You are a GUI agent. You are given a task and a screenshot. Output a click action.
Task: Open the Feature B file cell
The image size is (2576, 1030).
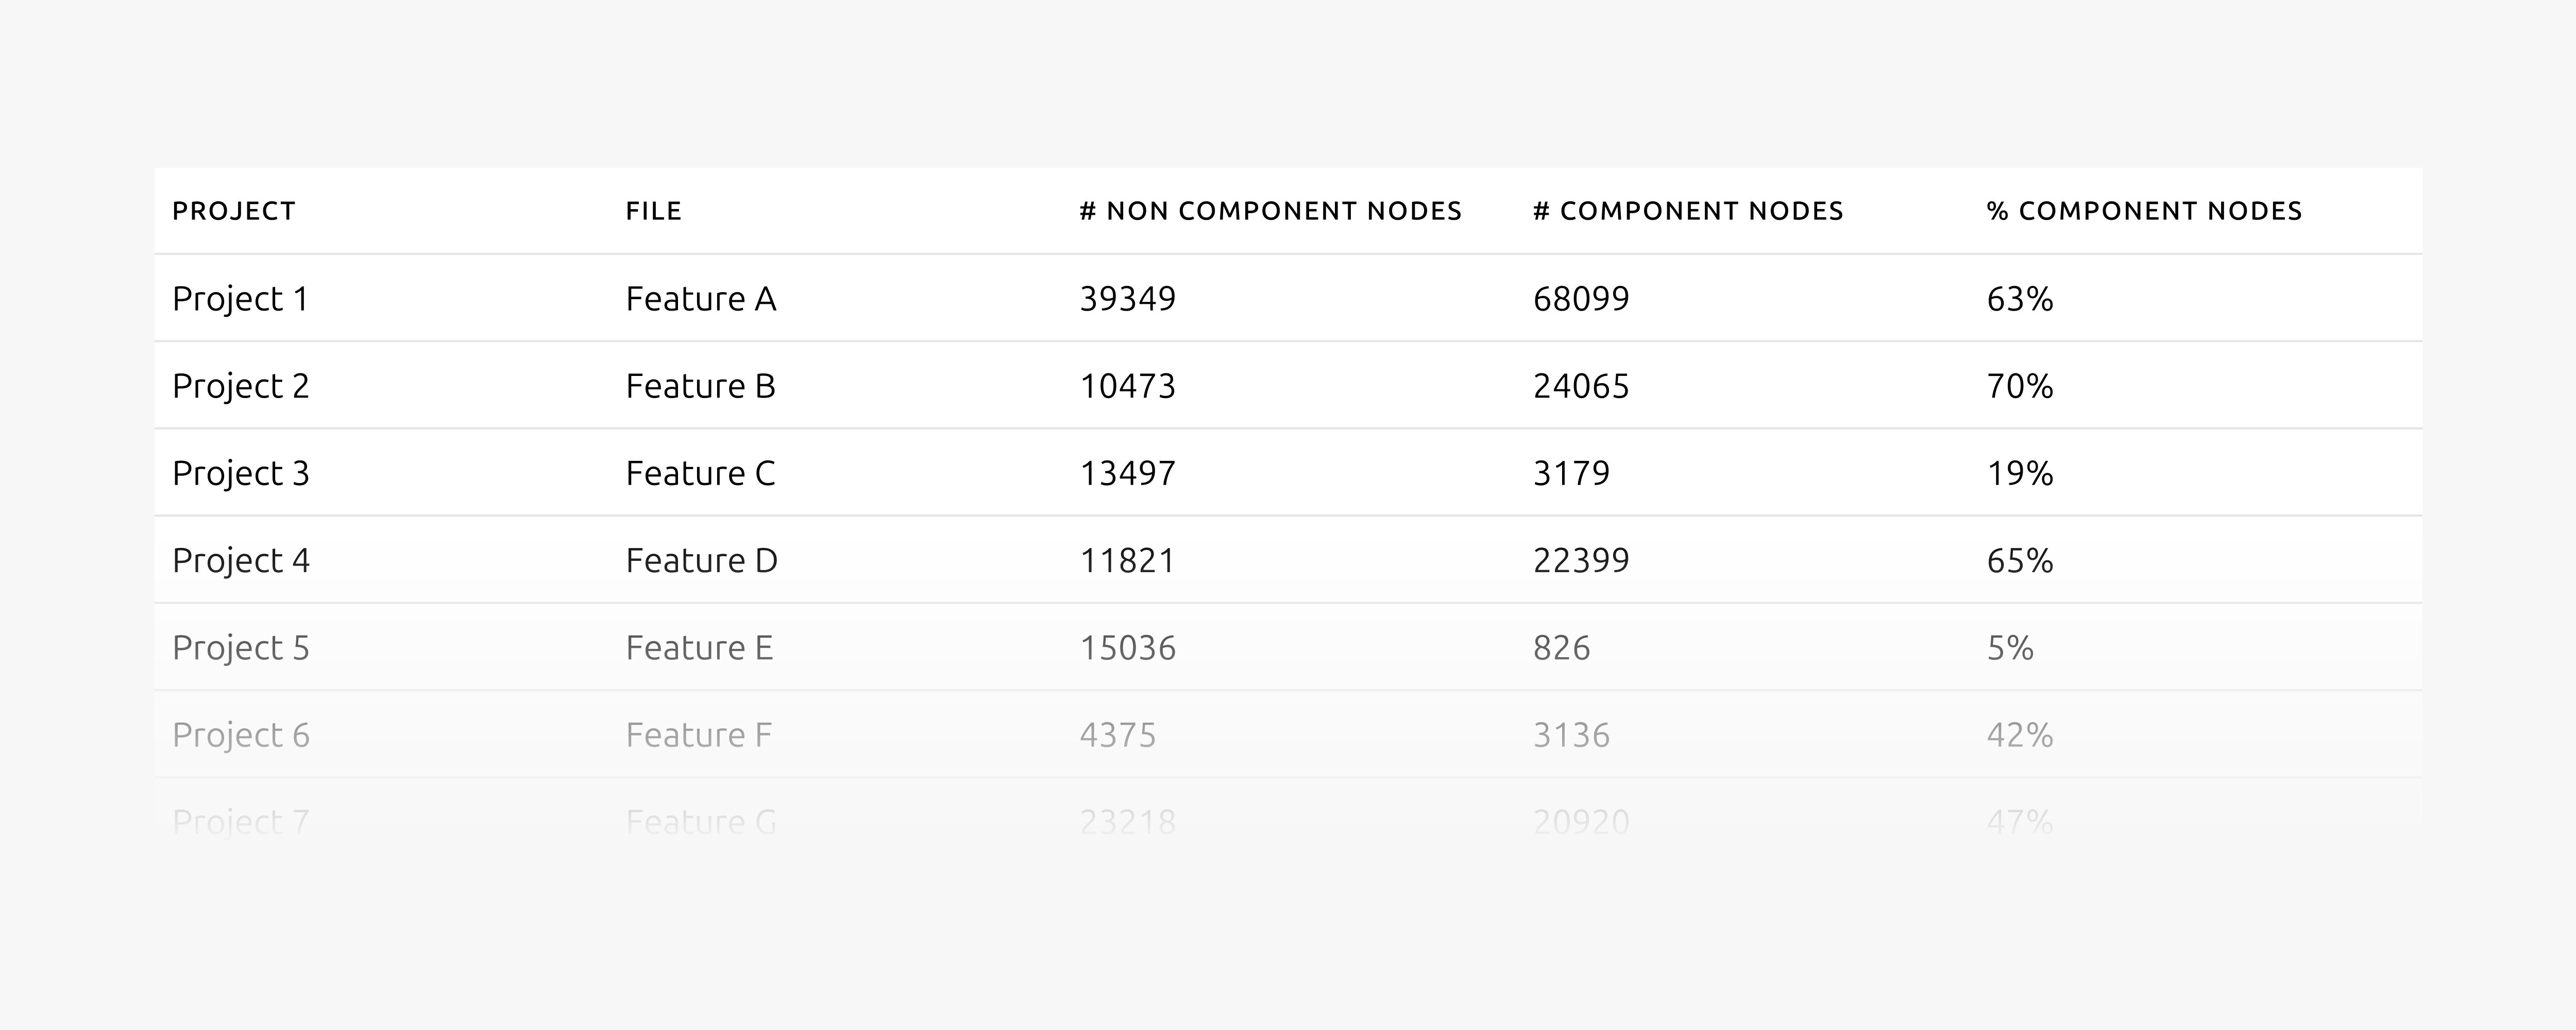pyautogui.click(x=701, y=386)
